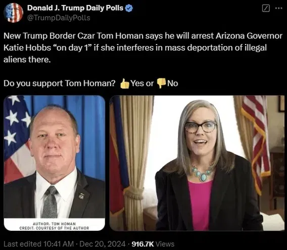
Task: Click the New Trump Border Czar paragraph
Action: point(143,48)
